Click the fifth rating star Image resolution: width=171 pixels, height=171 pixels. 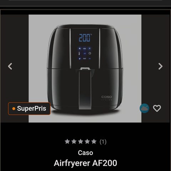point(94,141)
